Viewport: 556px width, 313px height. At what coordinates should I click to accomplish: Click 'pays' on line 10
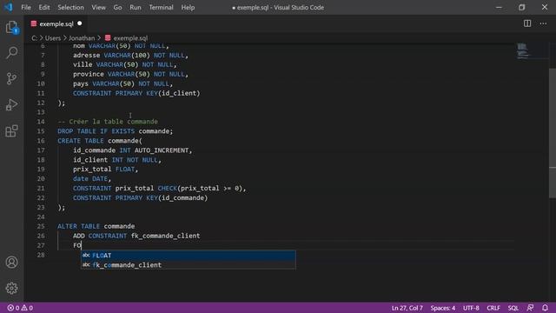[x=81, y=83]
